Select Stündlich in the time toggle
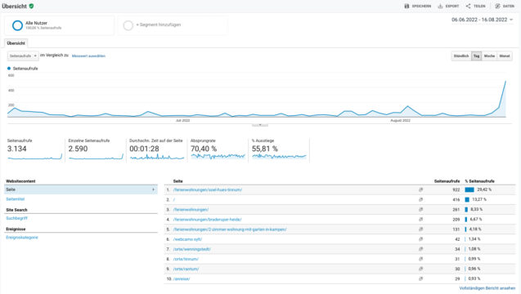The width and height of the screenshot is (521, 294). [461, 56]
